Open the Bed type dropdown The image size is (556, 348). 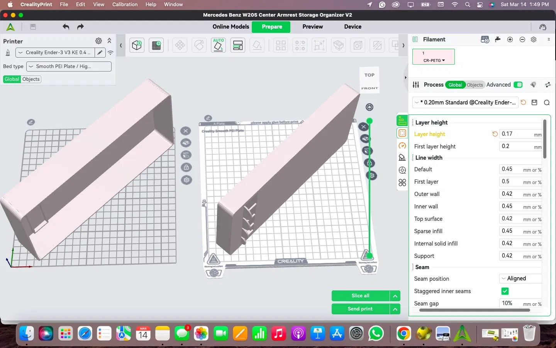pos(69,67)
